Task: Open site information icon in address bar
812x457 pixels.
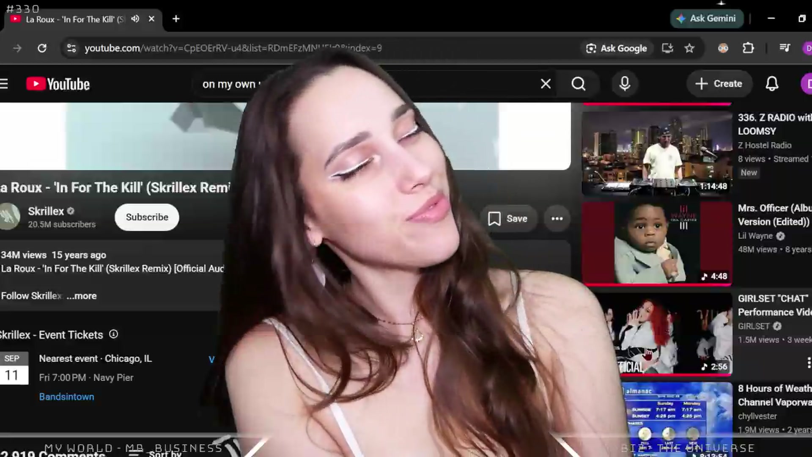Action: click(x=71, y=48)
